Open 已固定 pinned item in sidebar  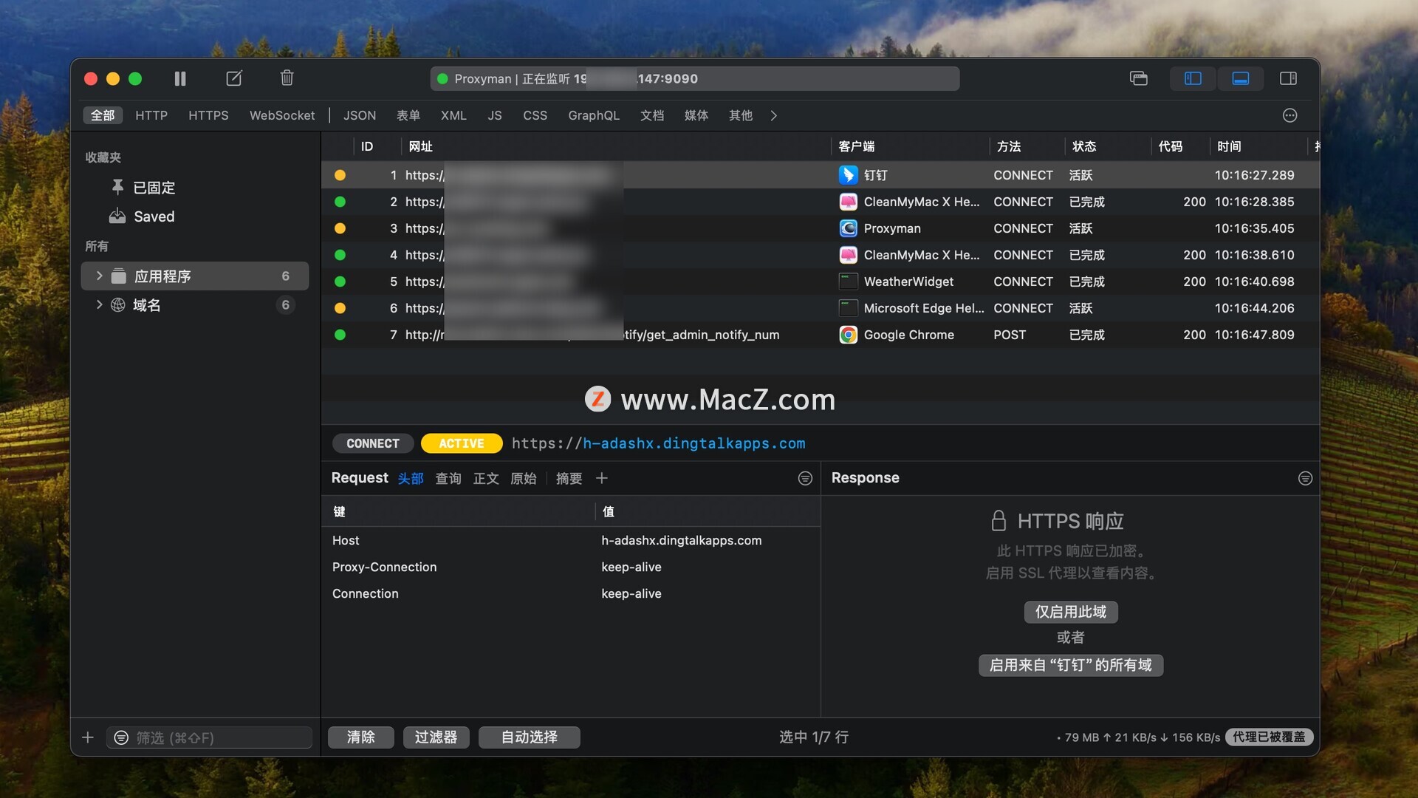click(x=154, y=188)
